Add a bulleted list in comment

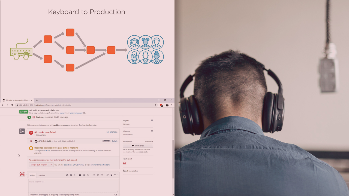(x=94, y=175)
